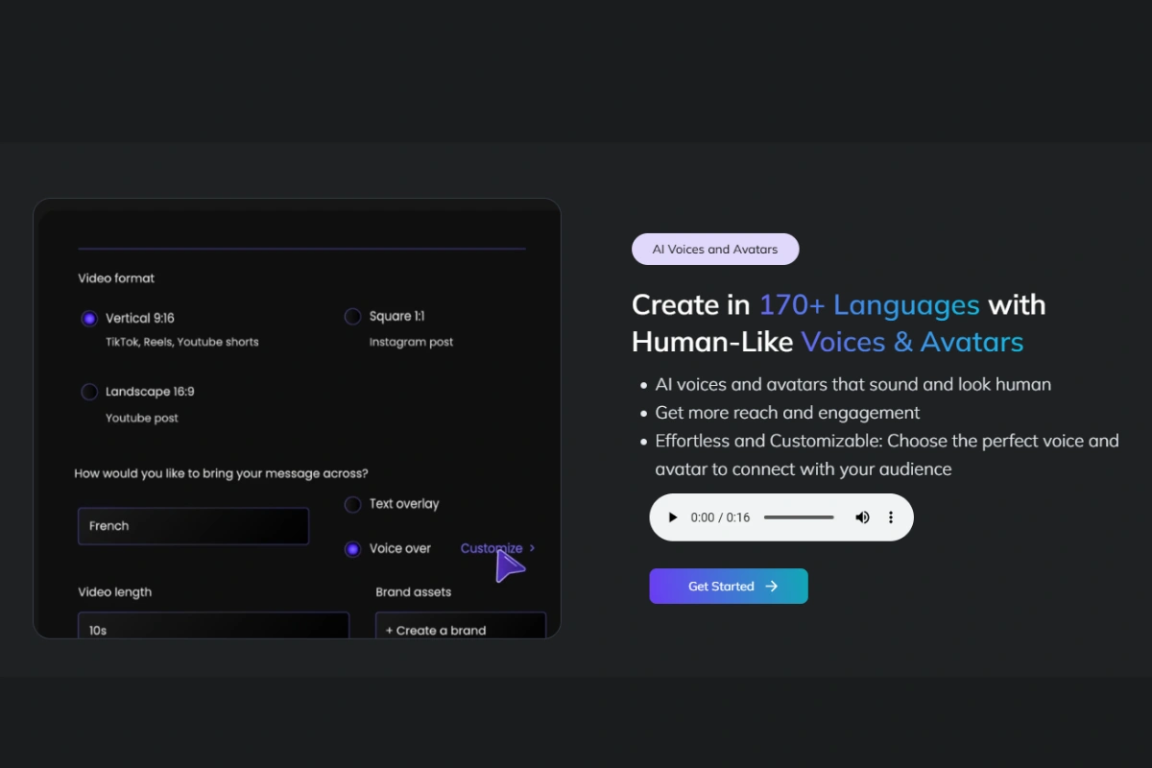The height and width of the screenshot is (768, 1152).
Task: Click the arrow icon in Get Started
Action: tap(772, 587)
